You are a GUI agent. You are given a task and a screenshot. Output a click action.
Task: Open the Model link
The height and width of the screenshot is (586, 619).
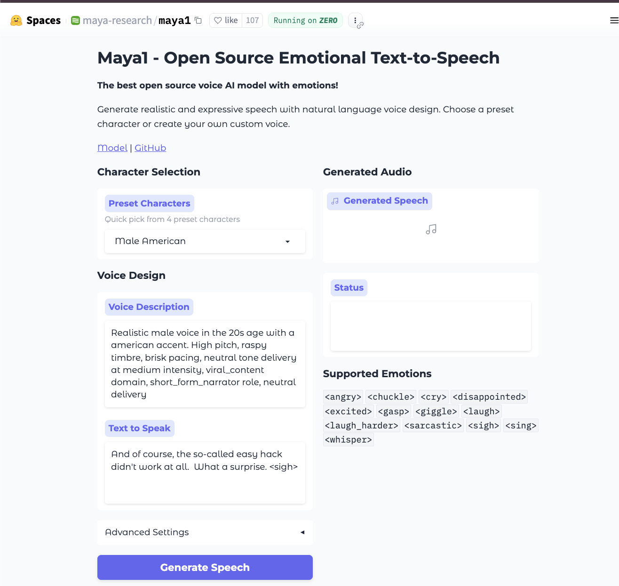coord(112,148)
